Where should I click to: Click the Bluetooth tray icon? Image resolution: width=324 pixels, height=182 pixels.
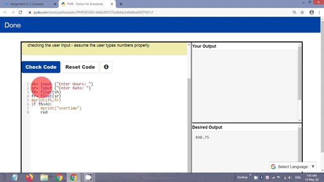[261, 177]
